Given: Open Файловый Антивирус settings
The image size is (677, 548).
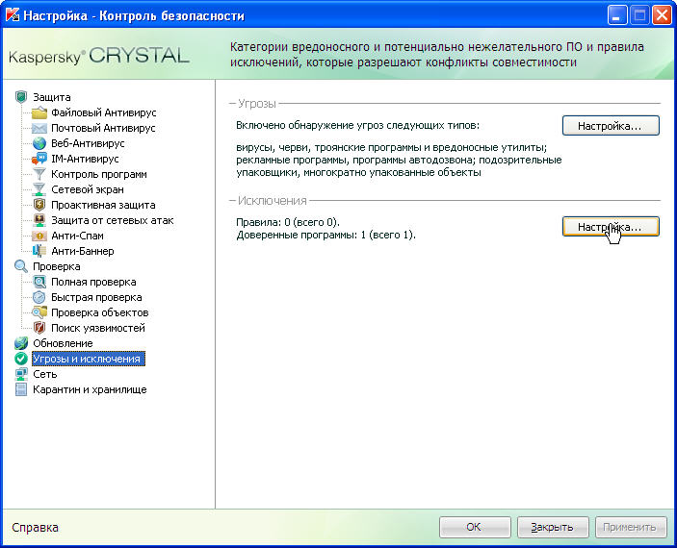Looking at the screenshot, I should [x=104, y=112].
